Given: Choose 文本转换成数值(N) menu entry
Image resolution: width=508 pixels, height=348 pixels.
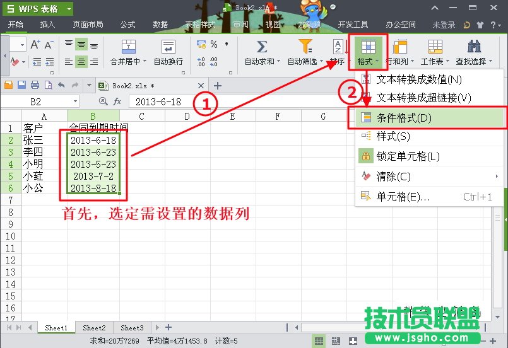Looking at the screenshot, I should (x=429, y=79).
